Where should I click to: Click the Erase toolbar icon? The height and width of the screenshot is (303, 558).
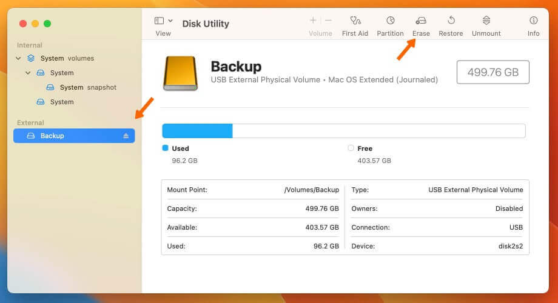(x=421, y=21)
